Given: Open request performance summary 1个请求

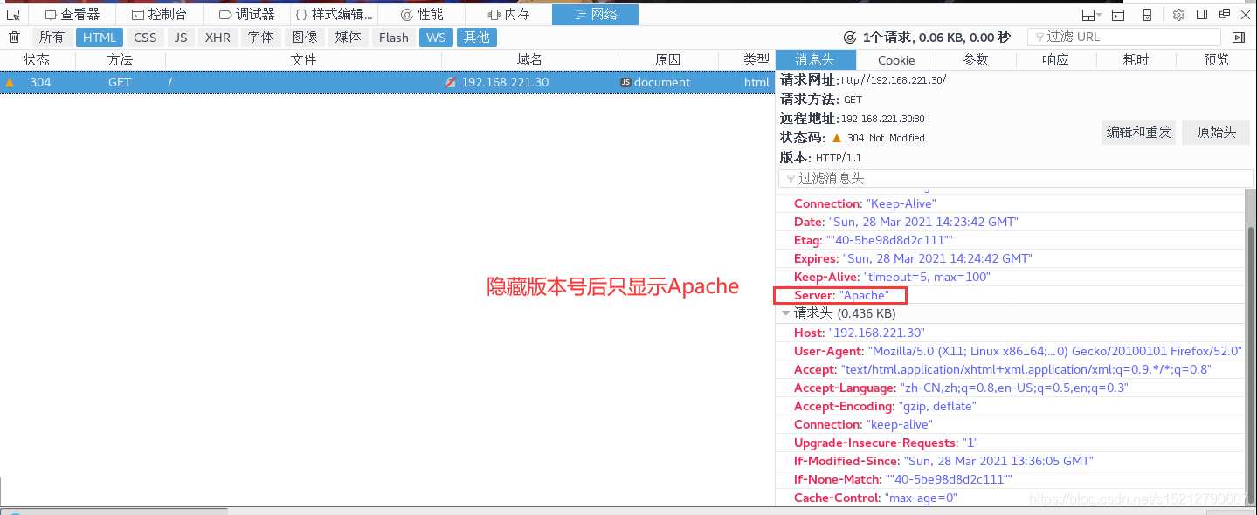Looking at the screenshot, I should point(928,37).
